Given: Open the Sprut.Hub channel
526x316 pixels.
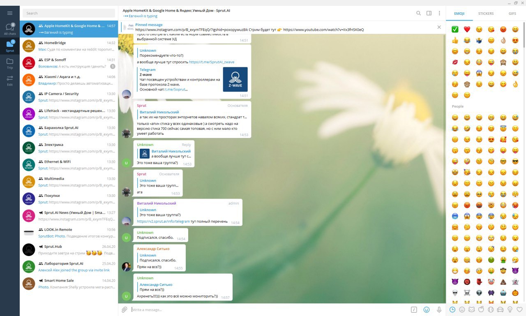Looking at the screenshot, I should (x=69, y=249).
